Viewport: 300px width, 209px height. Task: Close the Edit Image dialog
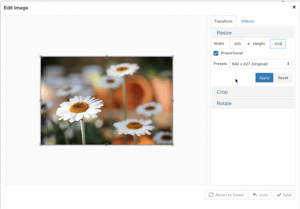(294, 7)
